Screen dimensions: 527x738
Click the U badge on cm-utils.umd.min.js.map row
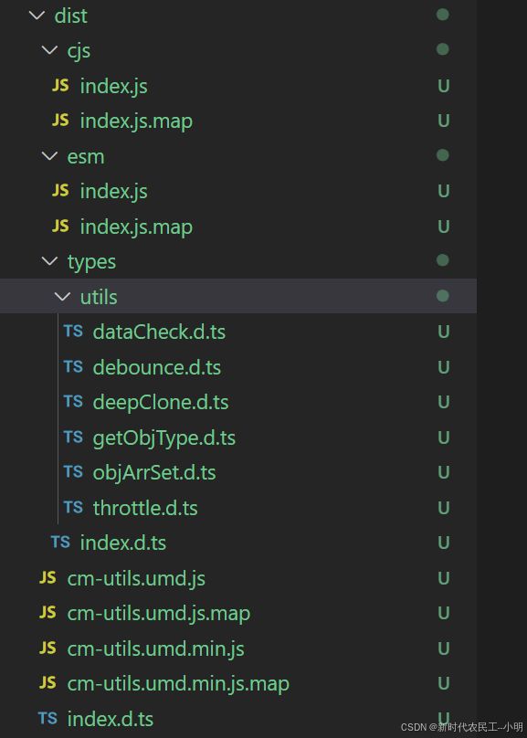(x=444, y=684)
